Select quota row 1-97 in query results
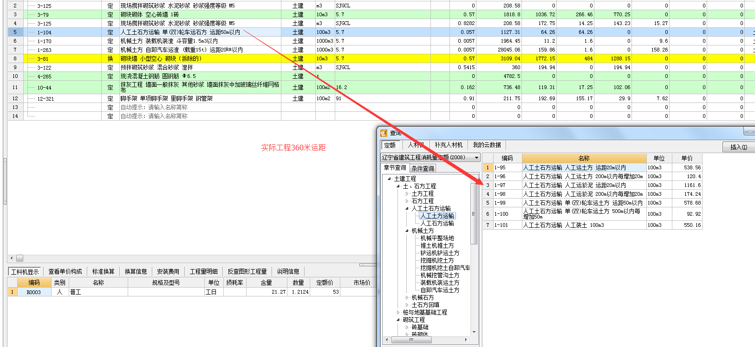The image size is (755, 347). (592, 185)
